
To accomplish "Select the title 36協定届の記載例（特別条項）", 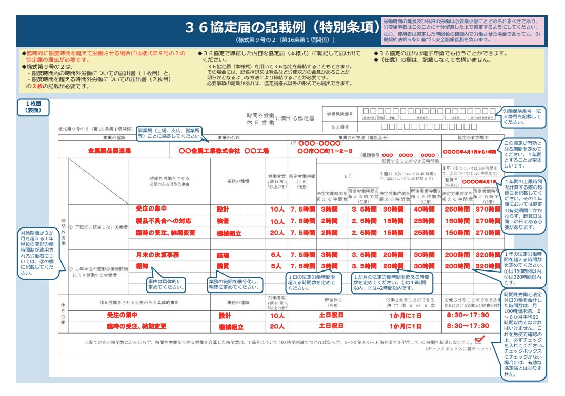I will pyautogui.click(x=282, y=27).
